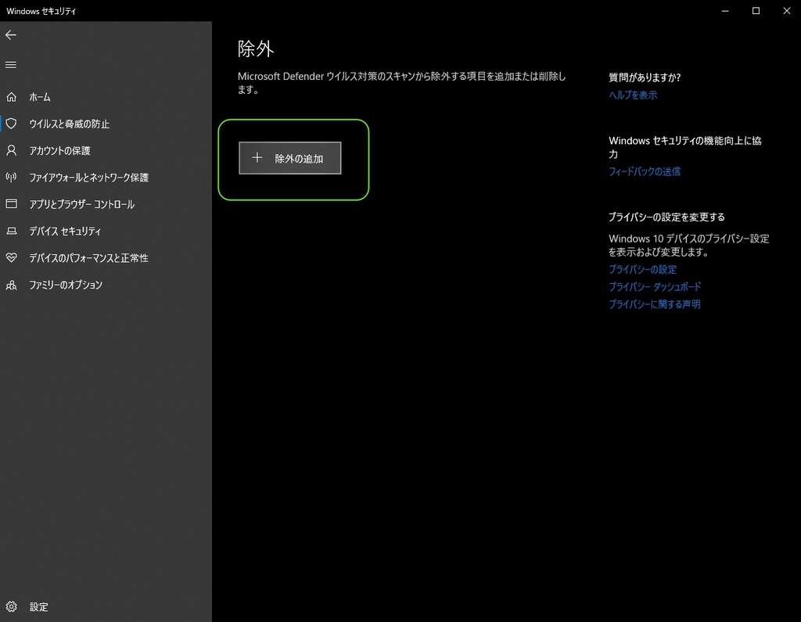801x622 pixels.
Task: Click the device security laptop icon
Action: pos(11,231)
